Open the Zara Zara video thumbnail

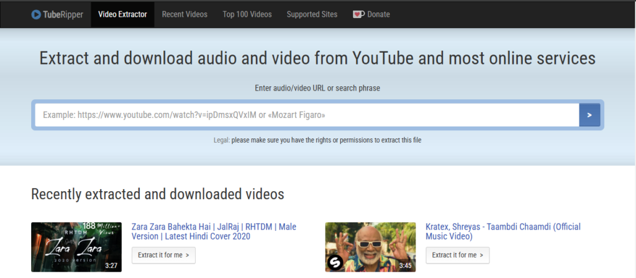[x=76, y=247]
